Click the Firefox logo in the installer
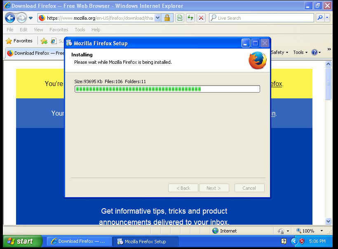 [x=257, y=60]
